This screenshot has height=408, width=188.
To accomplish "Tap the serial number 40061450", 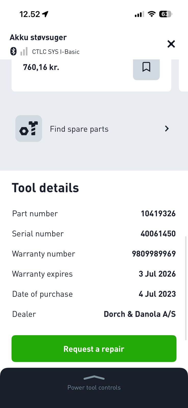I will (158, 234).
